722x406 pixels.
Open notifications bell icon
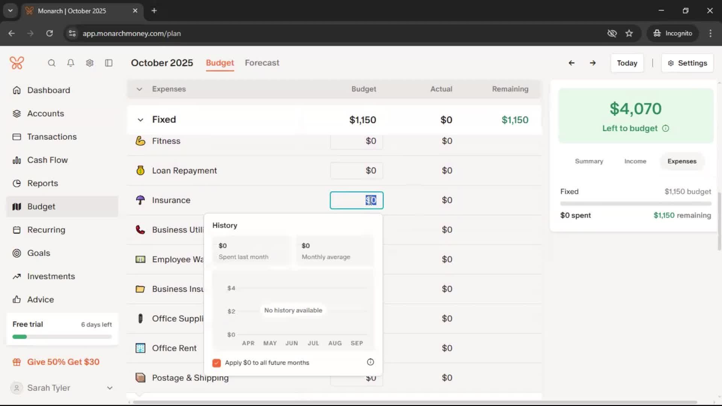pos(71,63)
